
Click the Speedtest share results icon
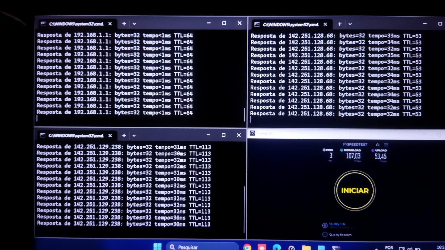377,144
